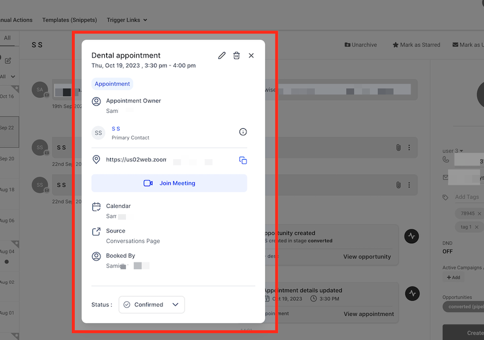The image size is (484, 340).
Task: Select the Sep 20 conversation in list
Action: coord(9,163)
